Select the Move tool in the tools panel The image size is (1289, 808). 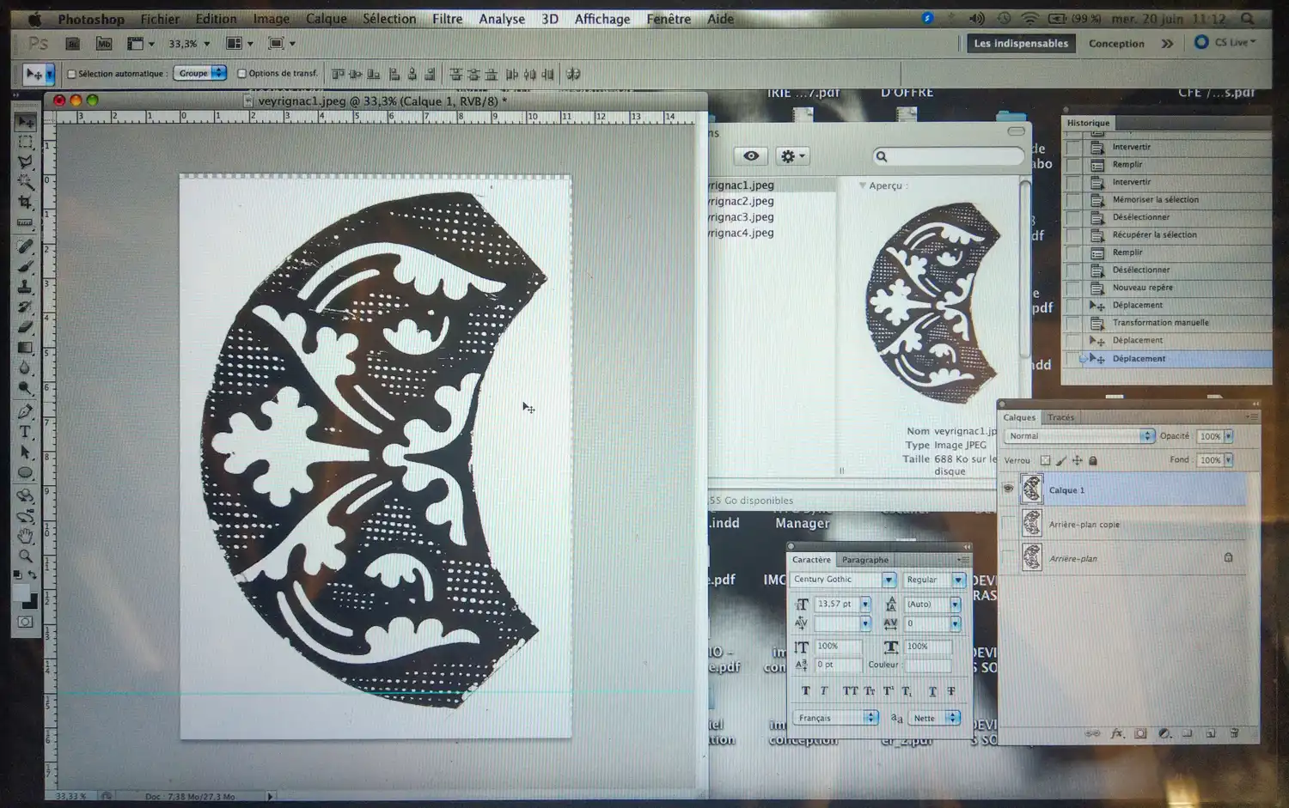26,122
